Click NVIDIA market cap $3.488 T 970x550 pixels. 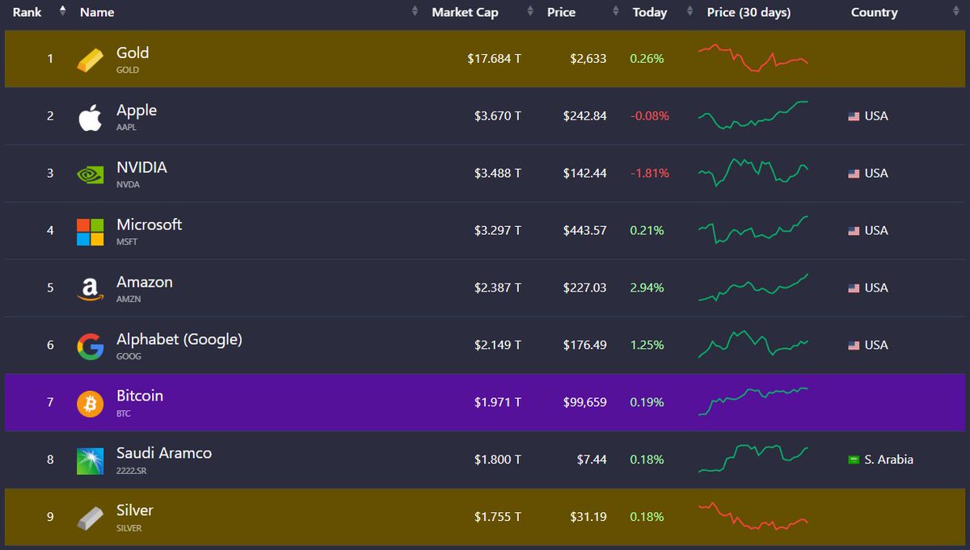click(498, 174)
